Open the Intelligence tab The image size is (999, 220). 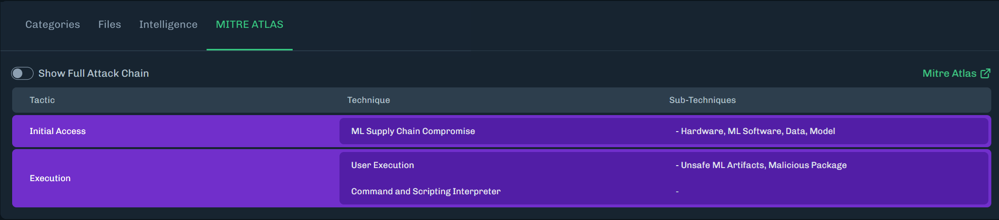point(169,24)
